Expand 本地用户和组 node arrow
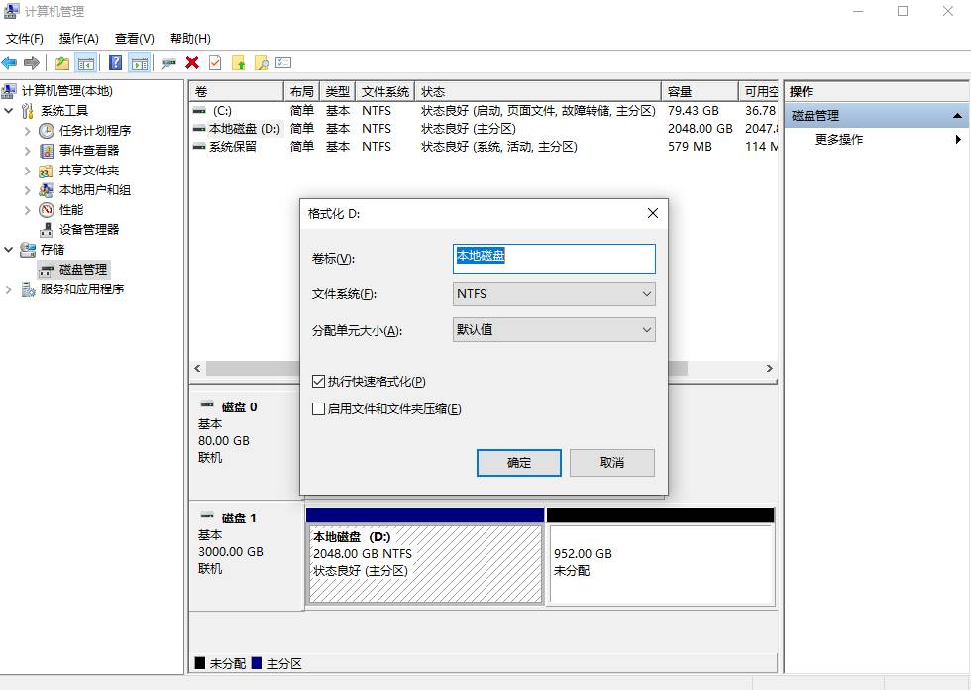 28,190
